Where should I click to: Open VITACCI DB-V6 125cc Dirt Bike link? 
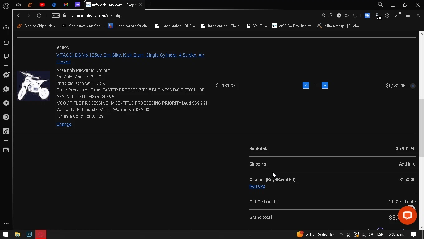click(x=130, y=59)
